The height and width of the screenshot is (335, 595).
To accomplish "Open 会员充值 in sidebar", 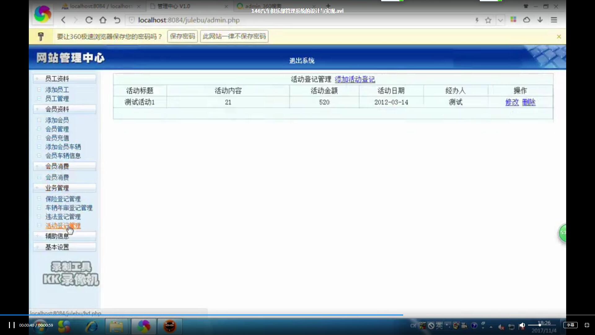I will click(57, 138).
